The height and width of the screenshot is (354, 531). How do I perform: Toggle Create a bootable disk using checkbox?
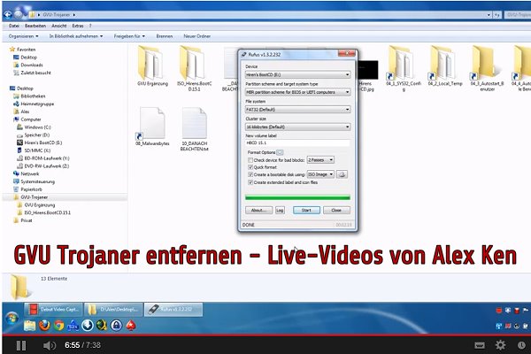pos(250,174)
